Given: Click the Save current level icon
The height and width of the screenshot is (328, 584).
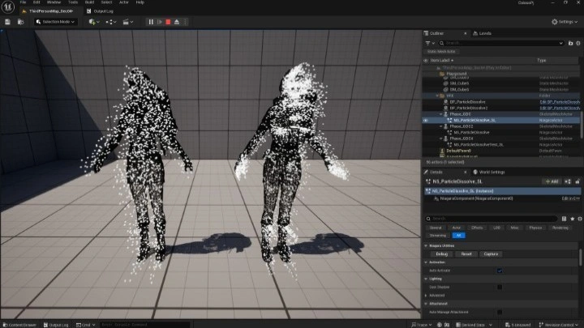Looking at the screenshot, I should (7, 22).
